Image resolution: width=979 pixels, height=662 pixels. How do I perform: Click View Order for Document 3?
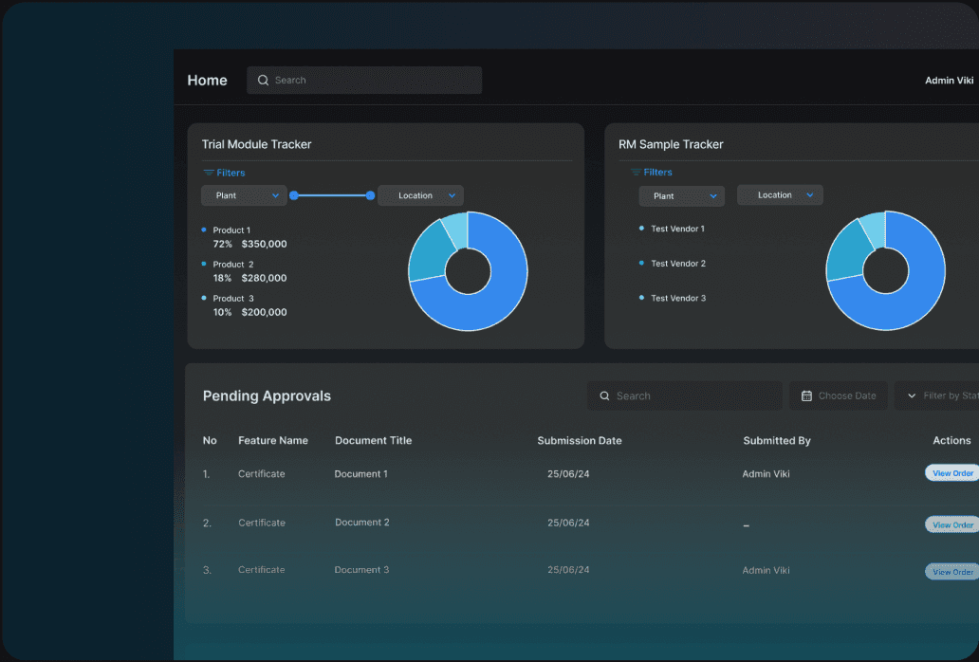[953, 571]
